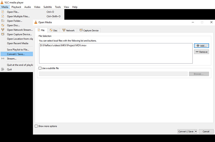215x142 pixels.
Task: Click the Remove button
Action: click(202, 52)
